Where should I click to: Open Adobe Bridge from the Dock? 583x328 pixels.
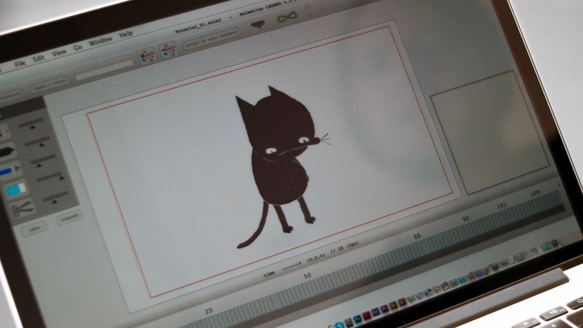click(x=393, y=306)
